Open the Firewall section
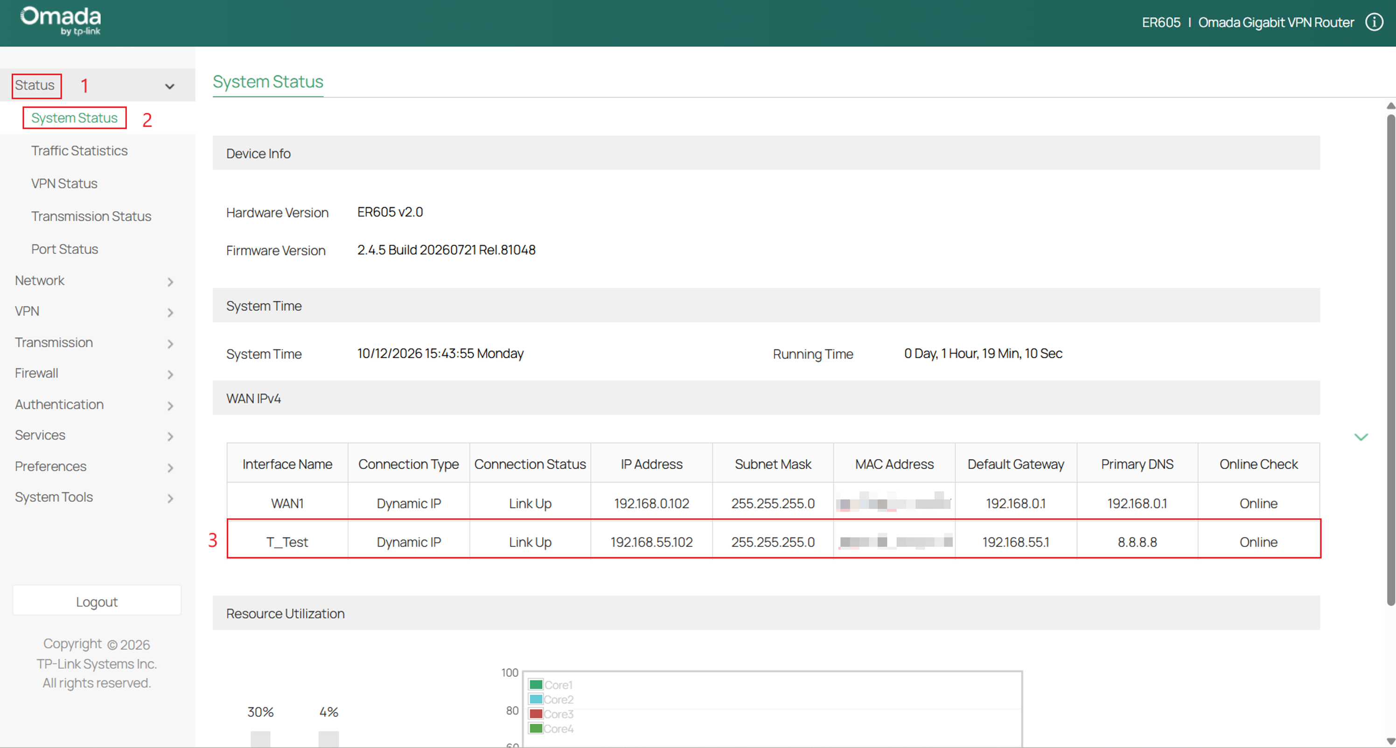This screenshot has height=748, width=1396. coord(36,373)
